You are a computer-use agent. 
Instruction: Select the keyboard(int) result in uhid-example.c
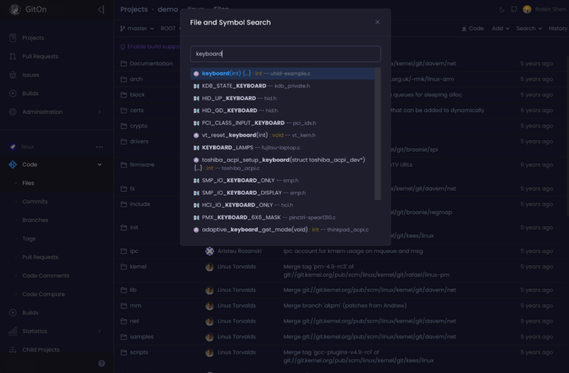click(x=282, y=73)
